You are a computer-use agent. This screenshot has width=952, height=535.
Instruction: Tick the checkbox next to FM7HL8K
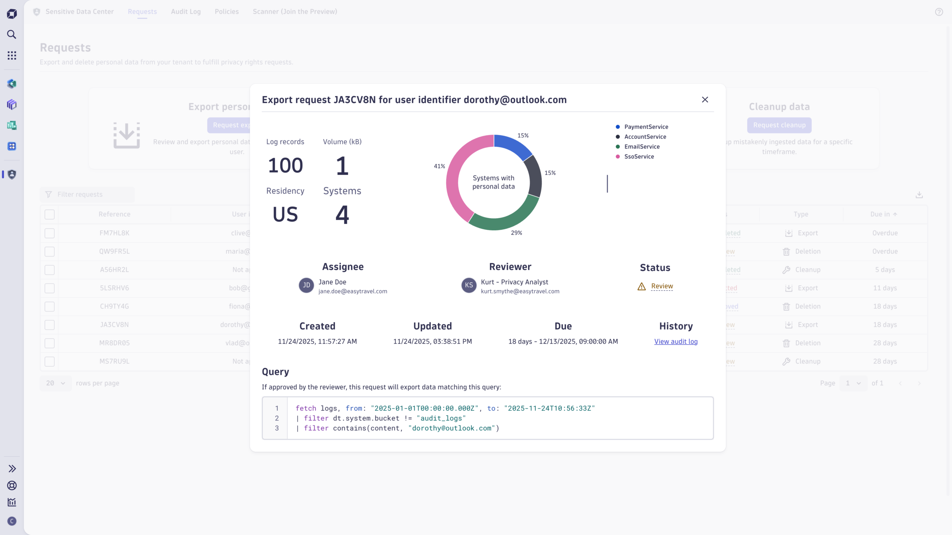click(x=49, y=233)
